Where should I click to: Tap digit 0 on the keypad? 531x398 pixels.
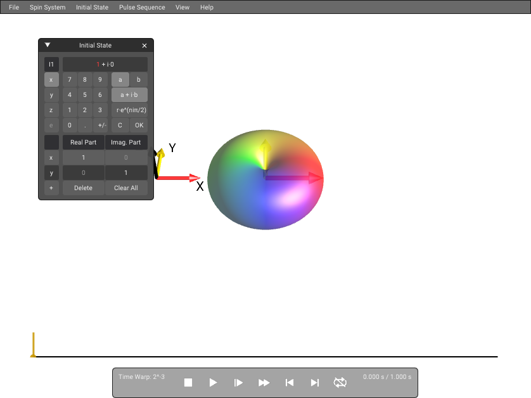tap(70, 125)
